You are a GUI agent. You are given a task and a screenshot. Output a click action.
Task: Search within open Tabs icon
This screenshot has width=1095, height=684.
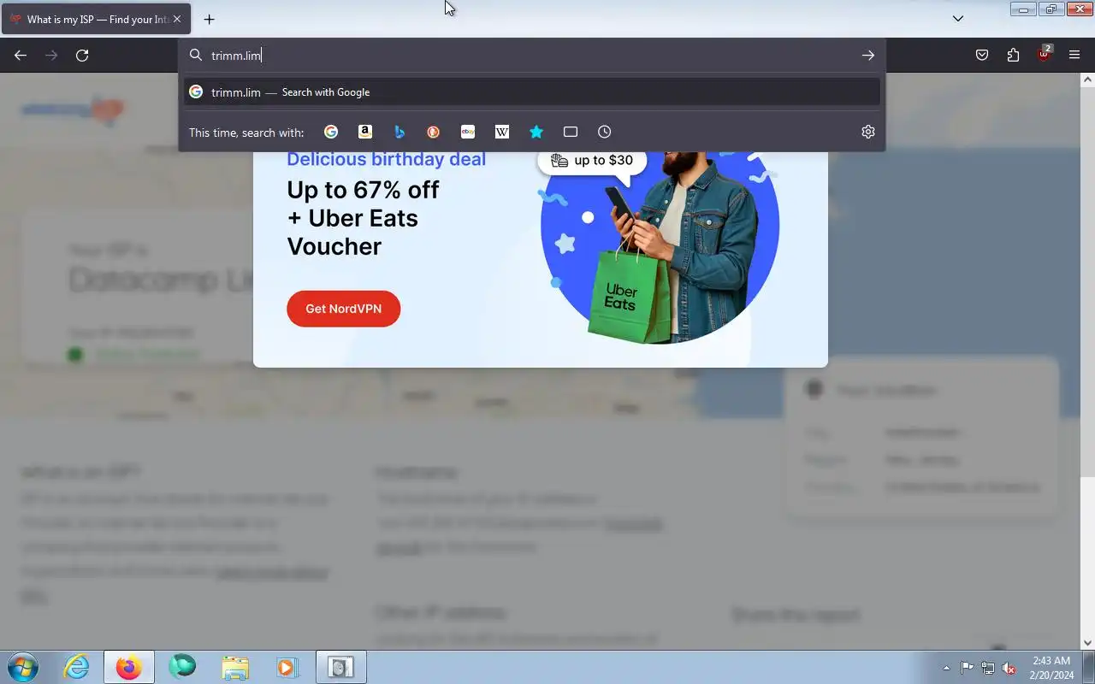click(571, 132)
